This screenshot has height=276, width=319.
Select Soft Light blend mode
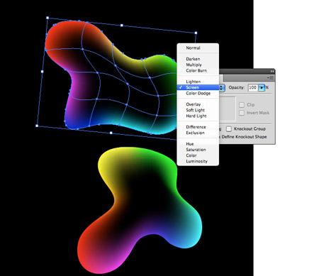point(195,110)
